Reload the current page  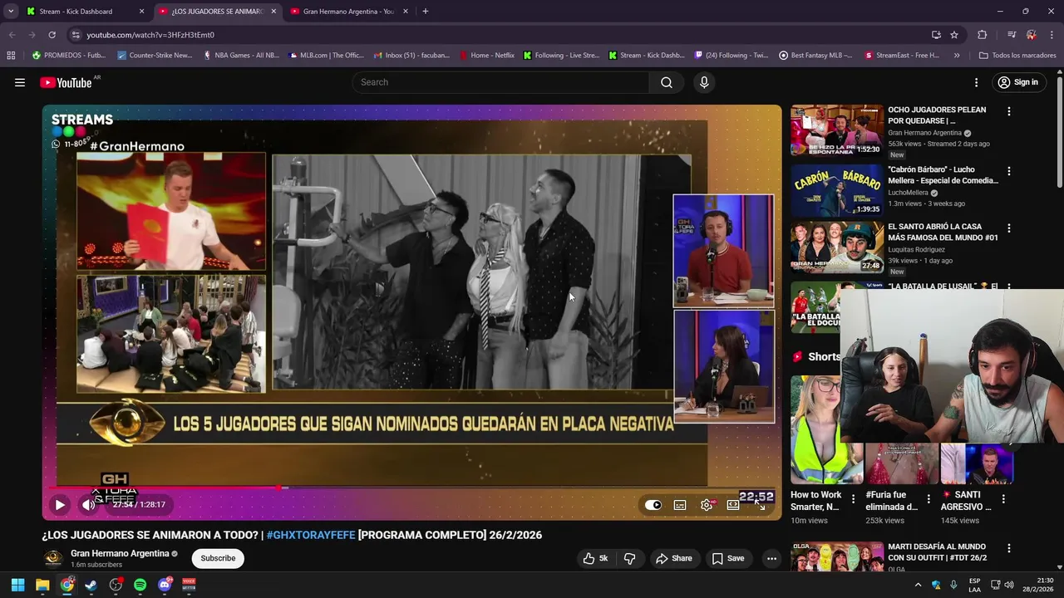(52, 35)
